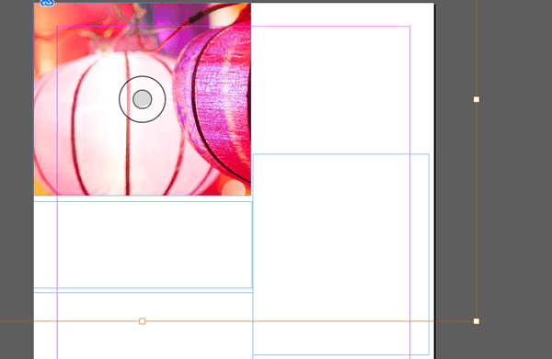Select the bottom-right corner selection handle
The height and width of the screenshot is (359, 552).
click(x=477, y=321)
